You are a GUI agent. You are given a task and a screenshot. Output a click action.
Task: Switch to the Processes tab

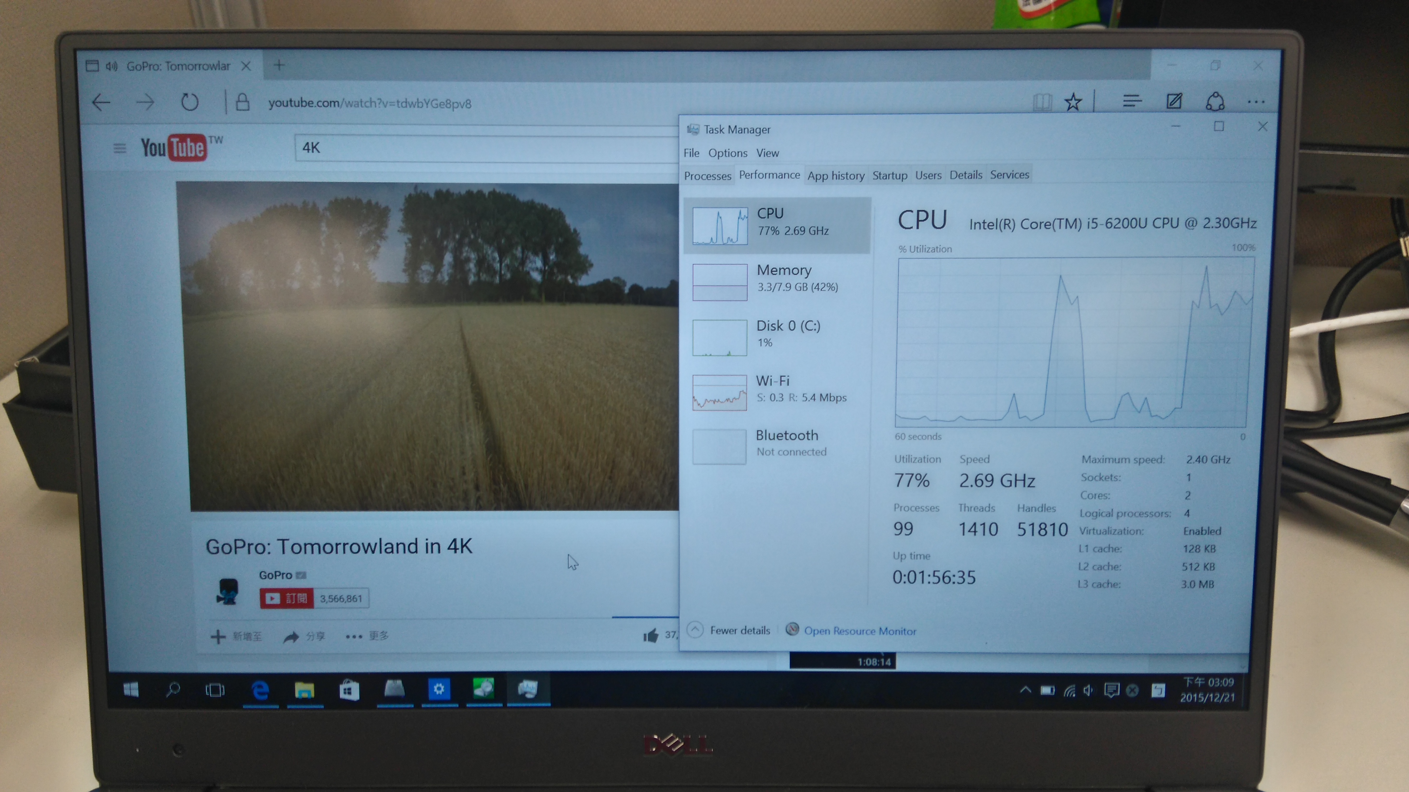click(707, 176)
